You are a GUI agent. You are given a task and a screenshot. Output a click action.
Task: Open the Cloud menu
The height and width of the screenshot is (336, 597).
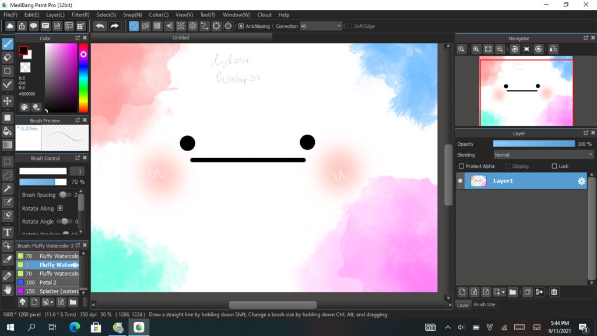[264, 15]
